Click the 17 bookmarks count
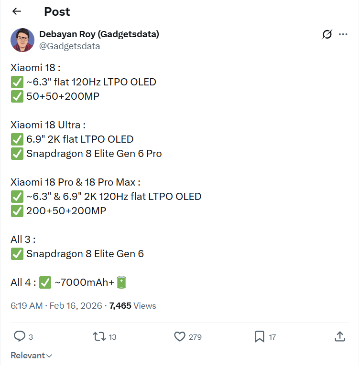The image size is (360, 365). click(x=273, y=337)
